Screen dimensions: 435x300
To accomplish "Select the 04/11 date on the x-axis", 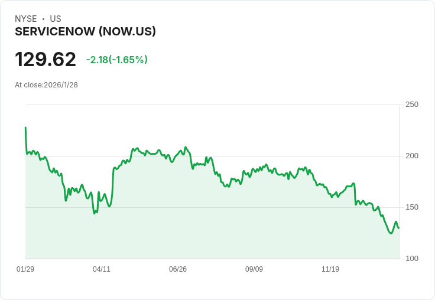I will coord(102,269).
